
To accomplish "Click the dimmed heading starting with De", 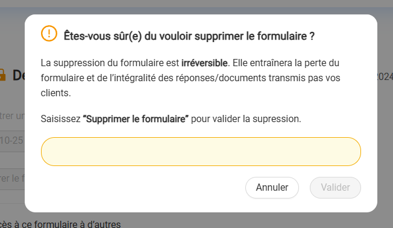I will (19, 75).
